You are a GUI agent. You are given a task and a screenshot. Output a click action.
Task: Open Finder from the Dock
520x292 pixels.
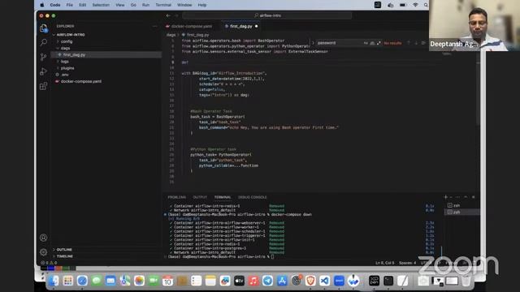click(54, 281)
